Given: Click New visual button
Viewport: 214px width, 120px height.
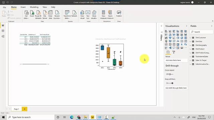Looking at the screenshot, I should click(x=82, y=15).
